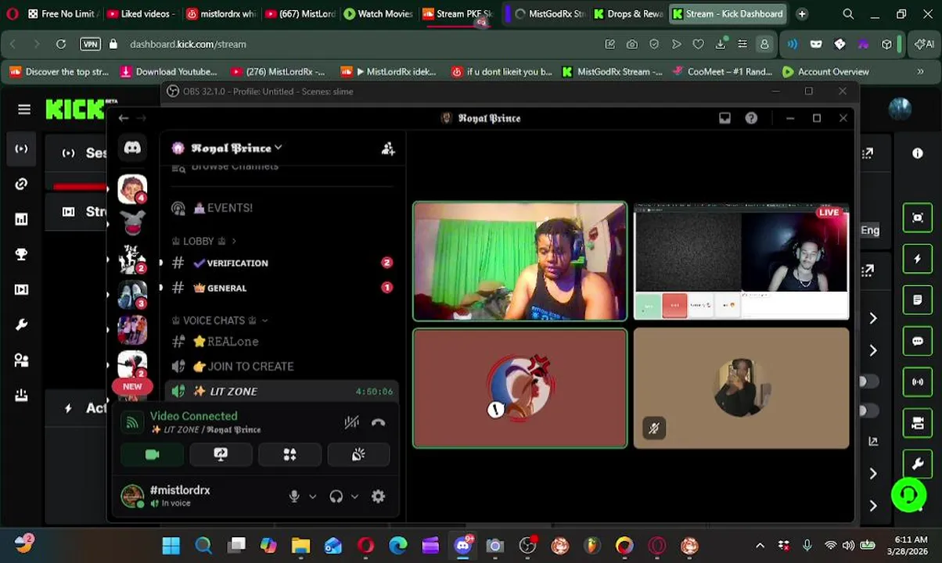Select the LIT ZONE voice channel

(x=280, y=392)
